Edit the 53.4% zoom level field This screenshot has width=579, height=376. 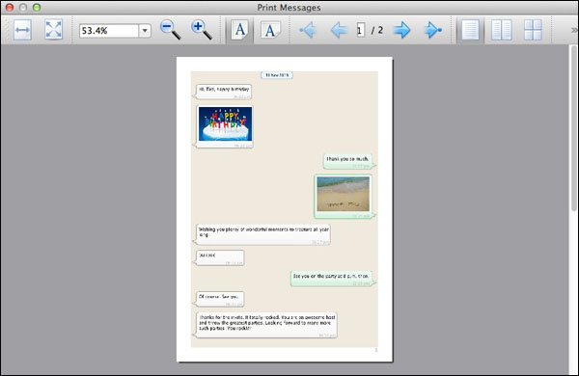tap(108, 31)
